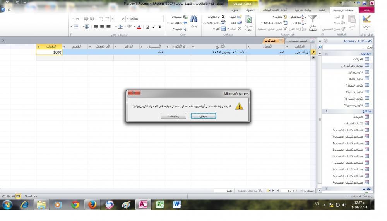Collapse the navigation pane with shutter arrows

pyautogui.click(x=320, y=41)
